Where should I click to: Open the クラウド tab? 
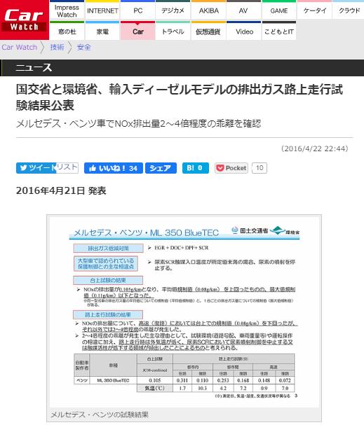click(x=349, y=11)
